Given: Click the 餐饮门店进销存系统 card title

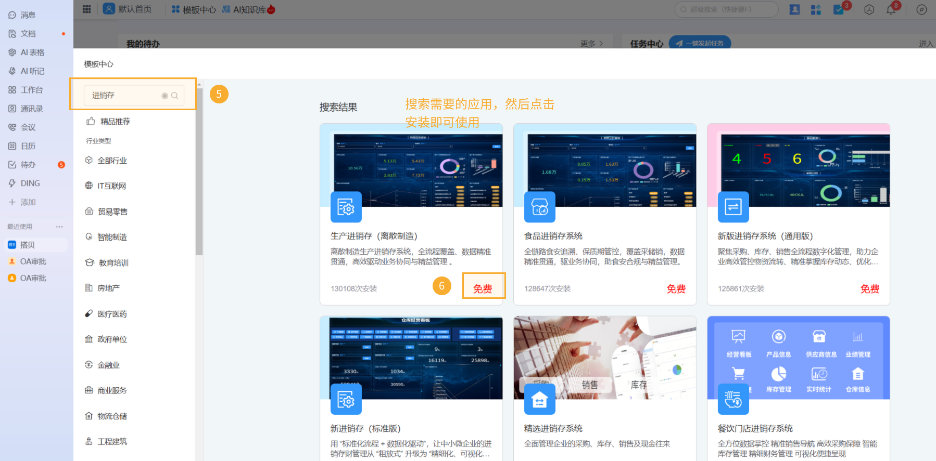Looking at the screenshot, I should (755, 429).
